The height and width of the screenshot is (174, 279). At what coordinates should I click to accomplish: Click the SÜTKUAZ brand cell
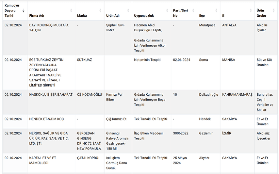click(x=85, y=60)
